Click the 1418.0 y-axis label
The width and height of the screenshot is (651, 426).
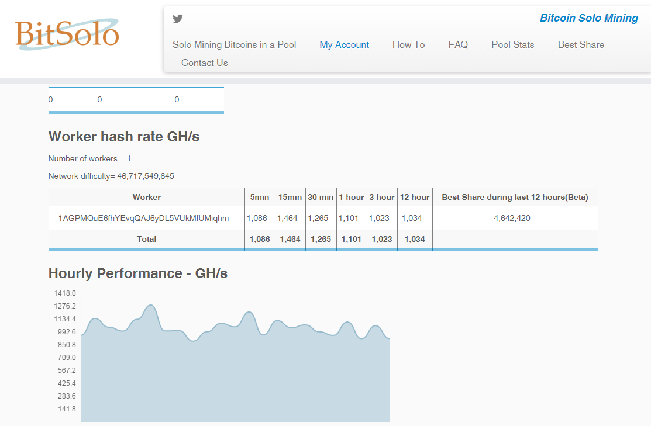65,293
